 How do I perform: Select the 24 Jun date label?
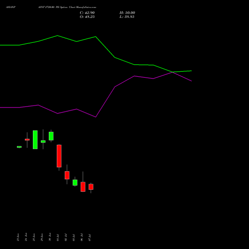(x=26, y=237)
